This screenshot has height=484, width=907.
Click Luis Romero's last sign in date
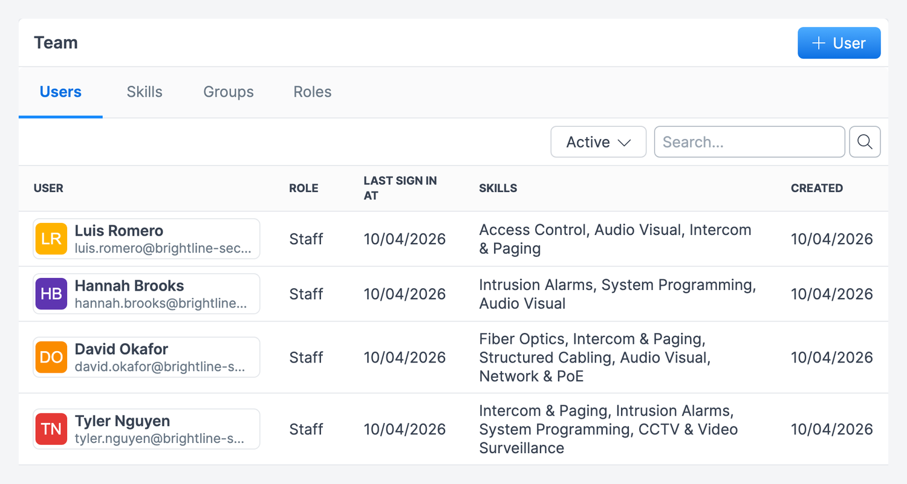(x=405, y=239)
